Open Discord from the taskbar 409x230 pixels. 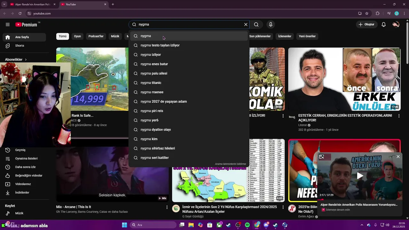click(x=266, y=225)
